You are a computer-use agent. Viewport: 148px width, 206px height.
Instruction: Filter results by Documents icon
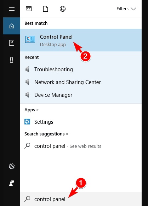pyautogui.click(x=45, y=9)
